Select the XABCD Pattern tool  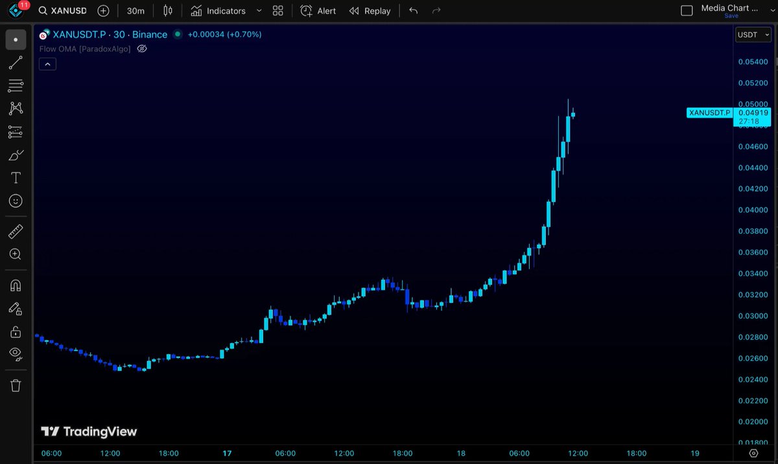(16, 108)
